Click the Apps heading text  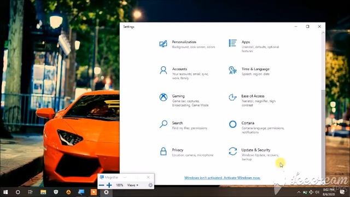coord(246,42)
